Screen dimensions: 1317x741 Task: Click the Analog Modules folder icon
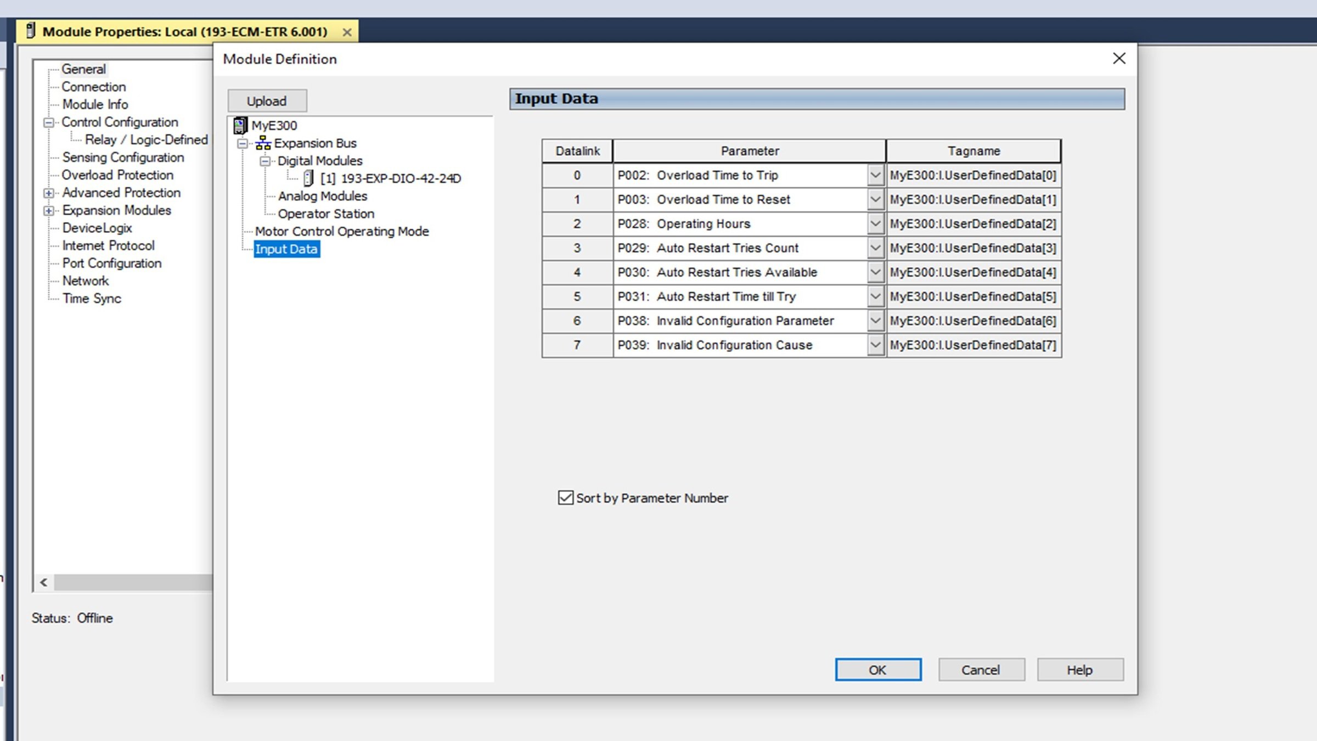point(322,195)
